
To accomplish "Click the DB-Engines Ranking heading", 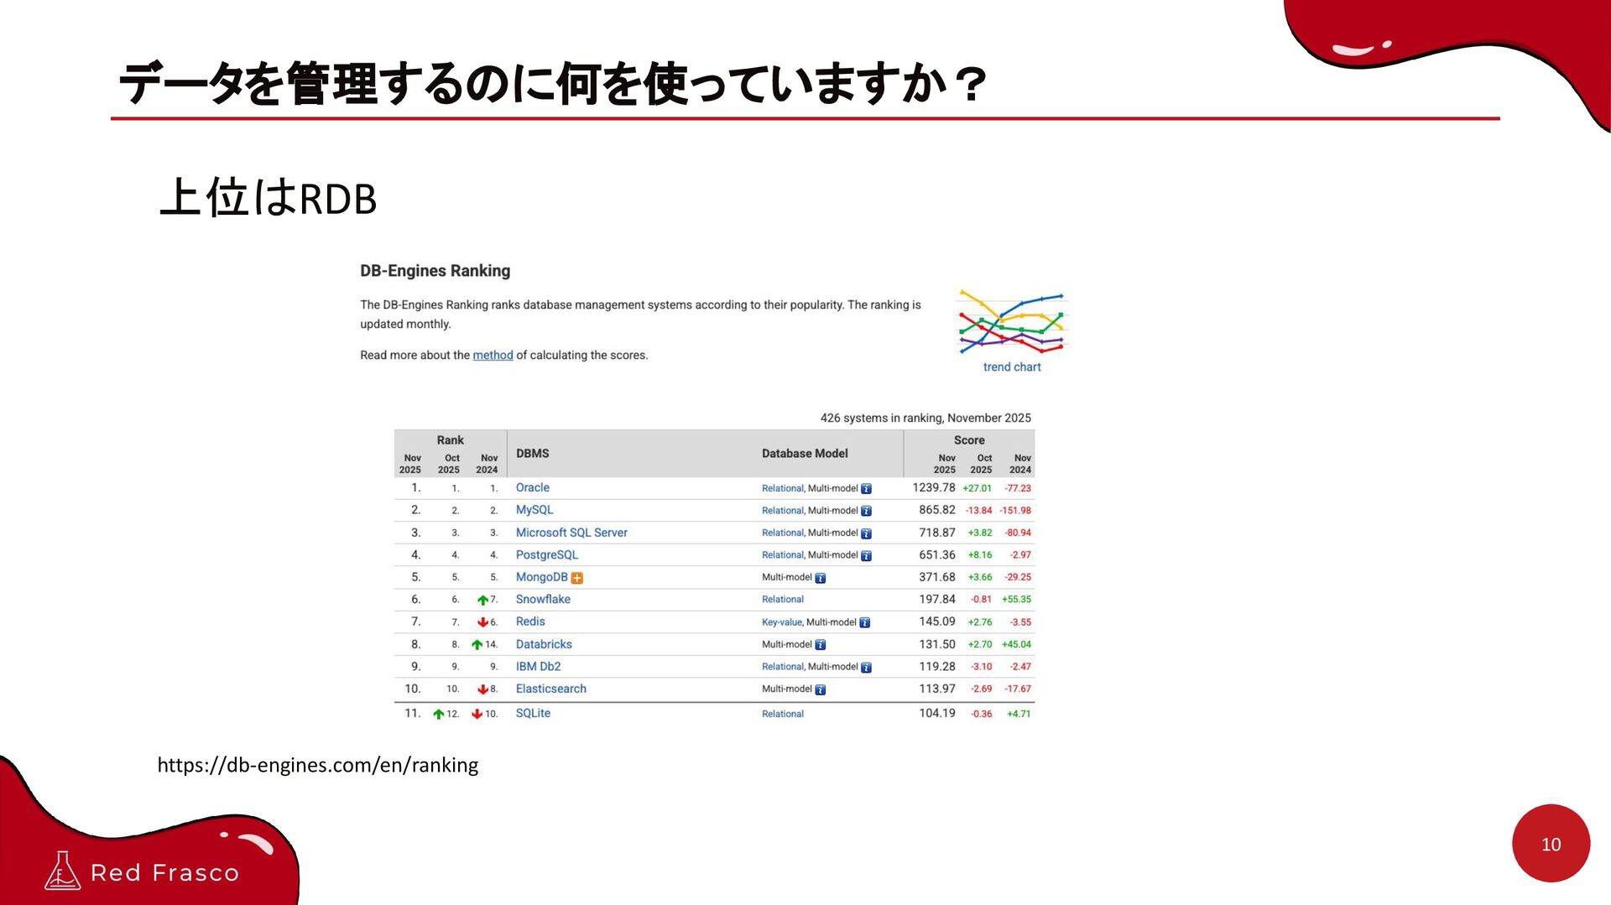I will [x=435, y=271].
